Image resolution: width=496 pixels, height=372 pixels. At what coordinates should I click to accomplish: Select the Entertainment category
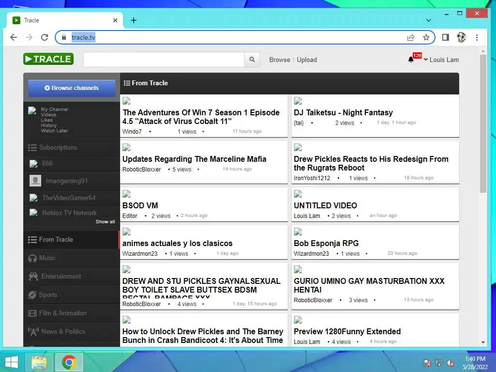click(72, 277)
